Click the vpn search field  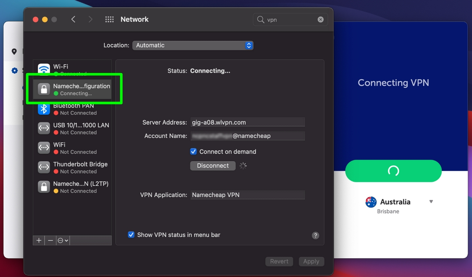(x=291, y=19)
